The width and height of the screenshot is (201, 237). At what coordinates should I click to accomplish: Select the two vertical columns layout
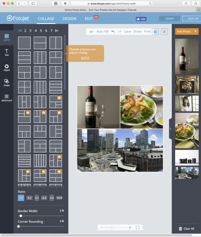pyautogui.click(x=56, y=43)
